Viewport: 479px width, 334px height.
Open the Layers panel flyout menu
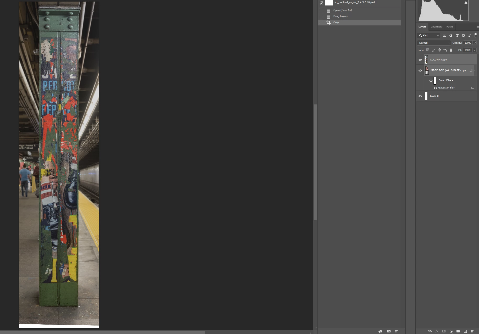click(x=477, y=27)
